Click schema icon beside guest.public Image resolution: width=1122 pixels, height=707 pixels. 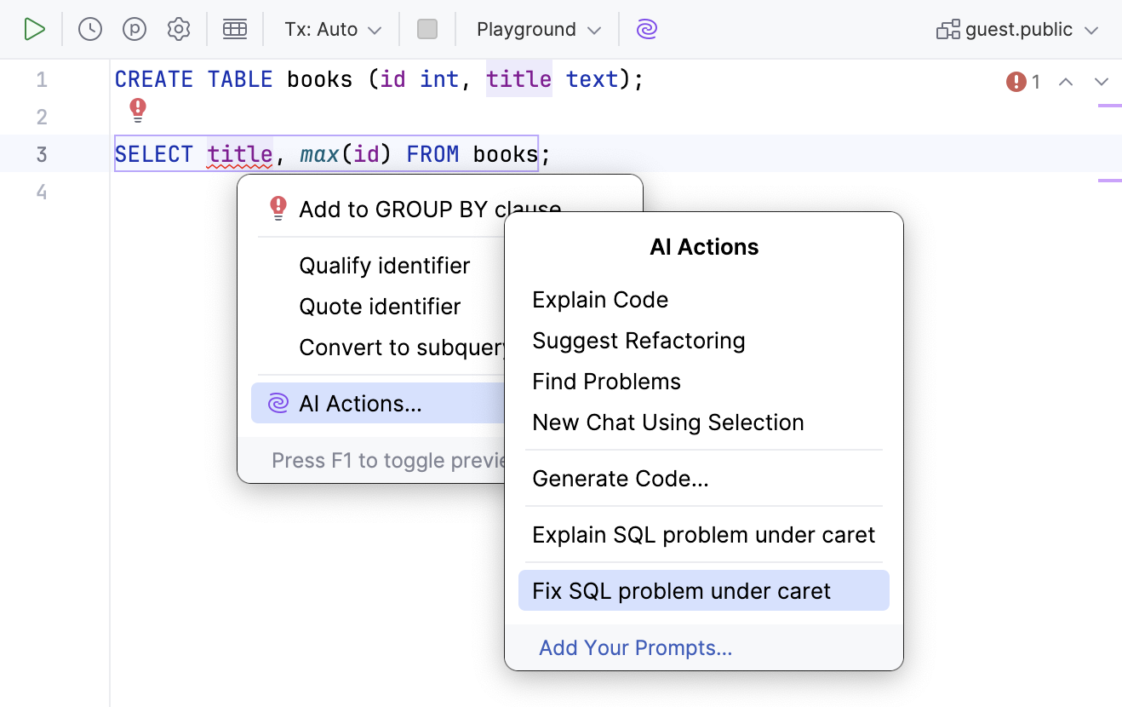[x=947, y=29]
